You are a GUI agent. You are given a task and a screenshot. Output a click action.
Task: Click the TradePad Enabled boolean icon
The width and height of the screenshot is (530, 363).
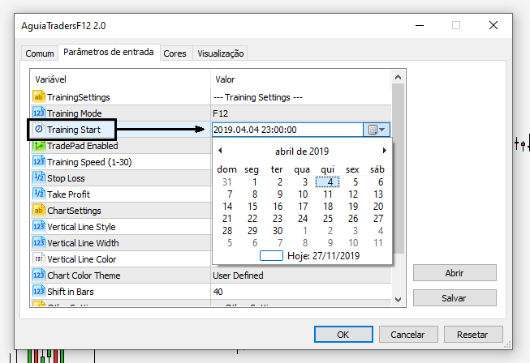(x=39, y=146)
